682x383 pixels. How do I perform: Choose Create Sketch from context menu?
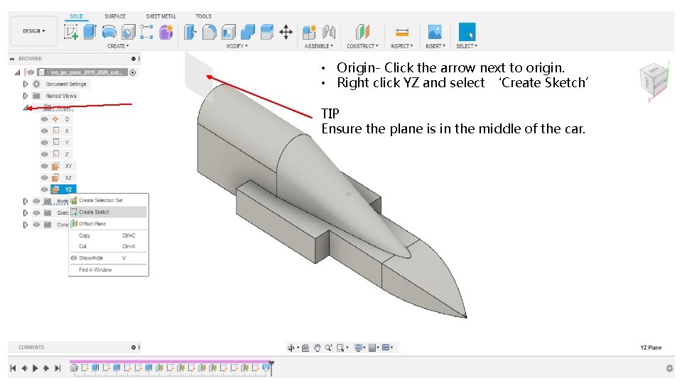point(108,212)
